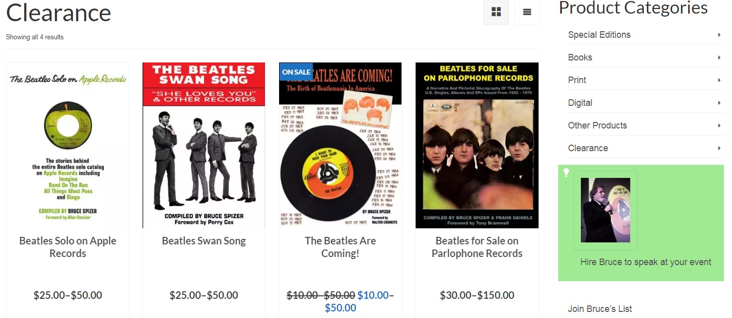Click the Beatles for Sale Parlophone cover
This screenshot has width=732, height=318.
[477, 145]
